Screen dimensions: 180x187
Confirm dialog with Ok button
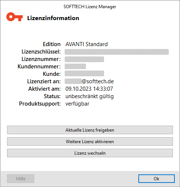(x=157, y=178)
